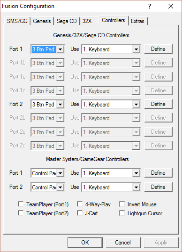Screen dimensions: 182x252
Task: Open Genesis Port 2 controller type dropdown
Action: pos(47,105)
